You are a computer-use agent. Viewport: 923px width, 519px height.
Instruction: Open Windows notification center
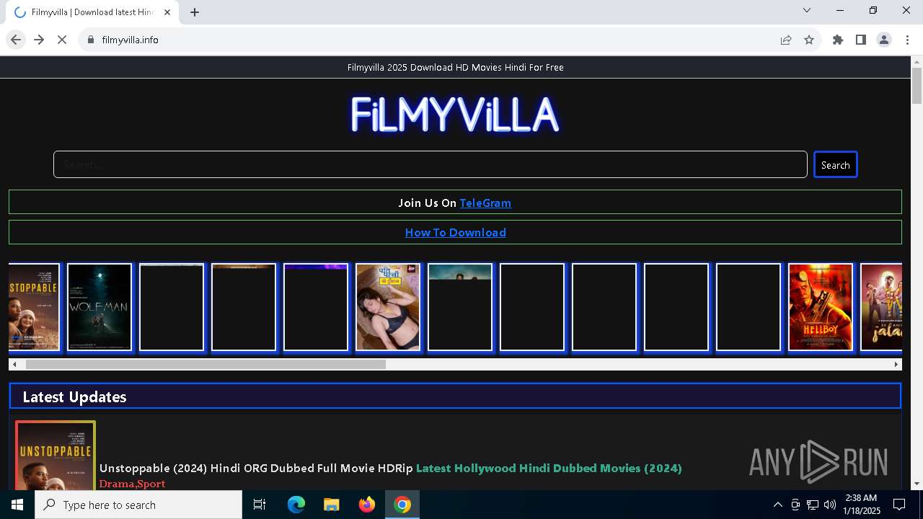[x=899, y=505]
